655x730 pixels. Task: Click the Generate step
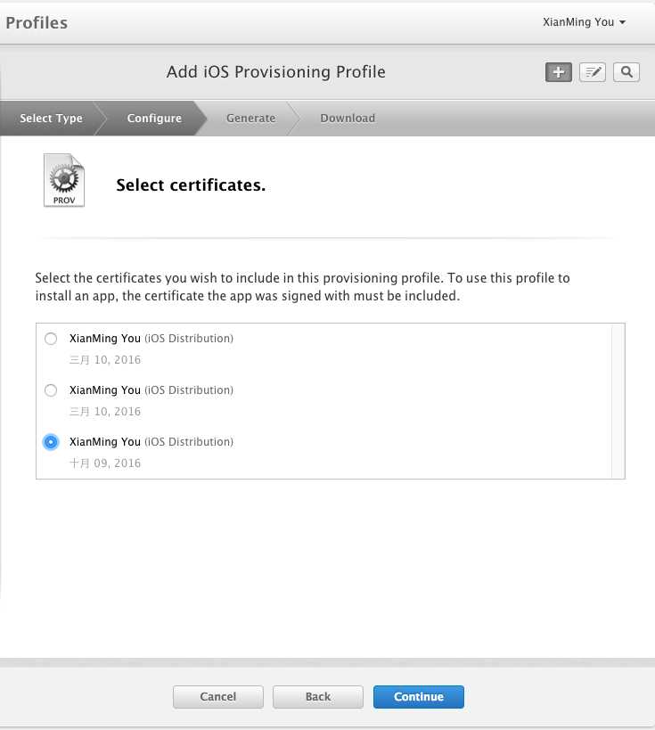(250, 119)
